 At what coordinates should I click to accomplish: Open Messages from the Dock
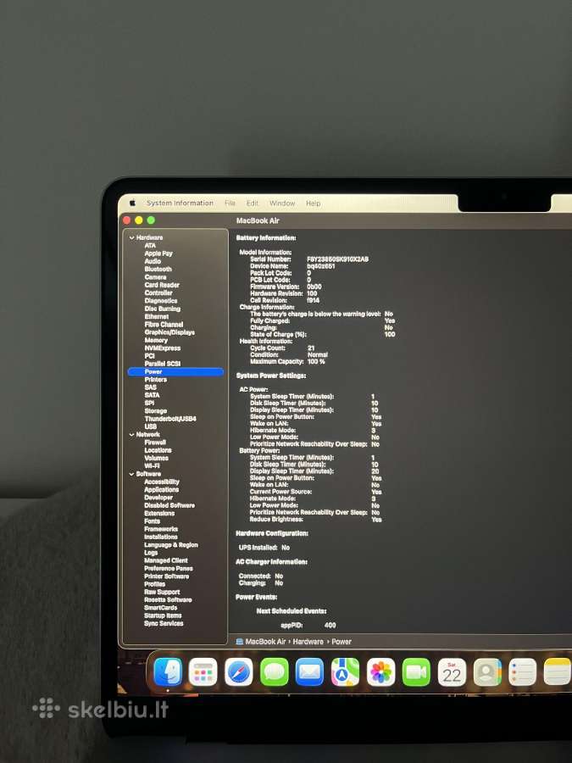coord(274,672)
